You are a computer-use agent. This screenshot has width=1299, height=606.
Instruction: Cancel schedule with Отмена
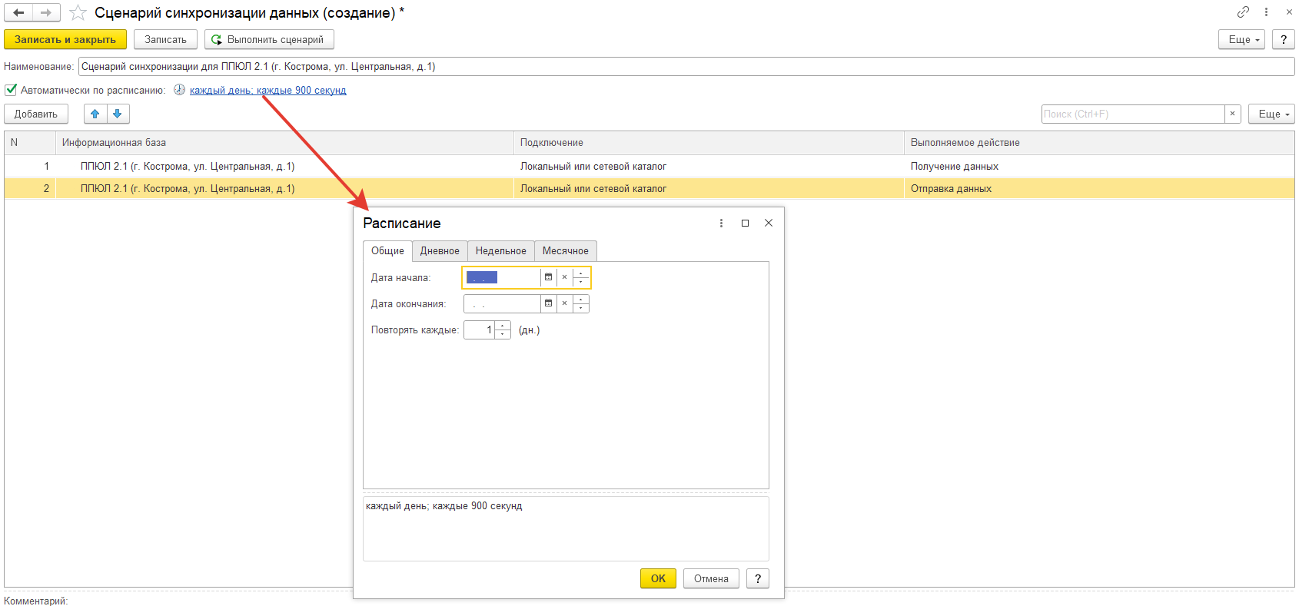pos(711,578)
